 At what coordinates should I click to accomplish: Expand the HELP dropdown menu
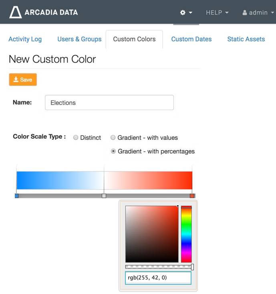click(217, 12)
